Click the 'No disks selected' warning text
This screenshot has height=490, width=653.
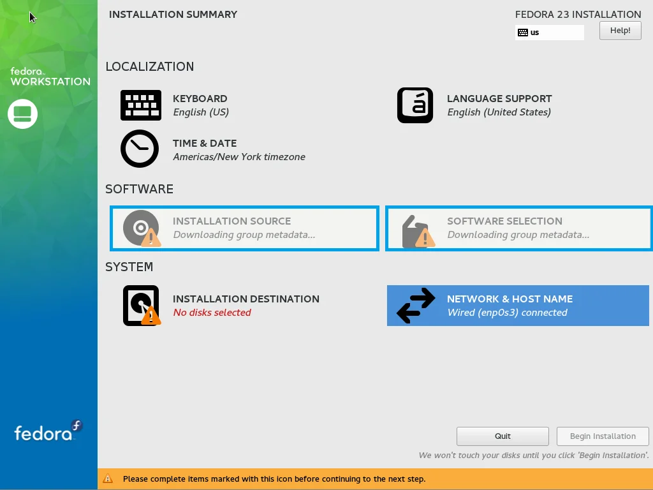[212, 313]
